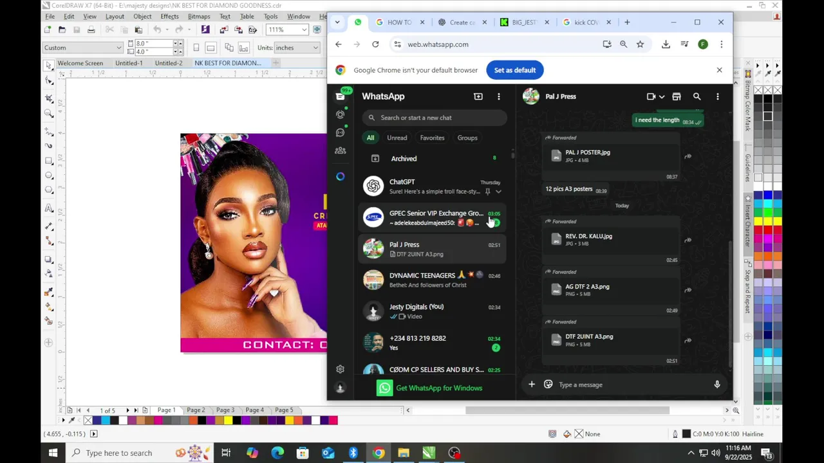
Task: Click the Print icon in CorelDRAW toolbar
Action: [x=91, y=30]
